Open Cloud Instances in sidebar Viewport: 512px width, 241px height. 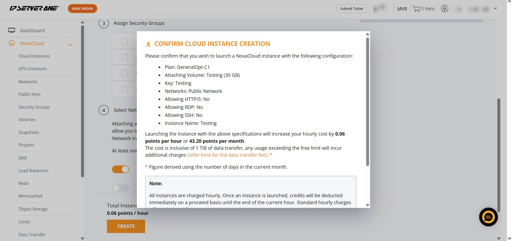click(34, 56)
